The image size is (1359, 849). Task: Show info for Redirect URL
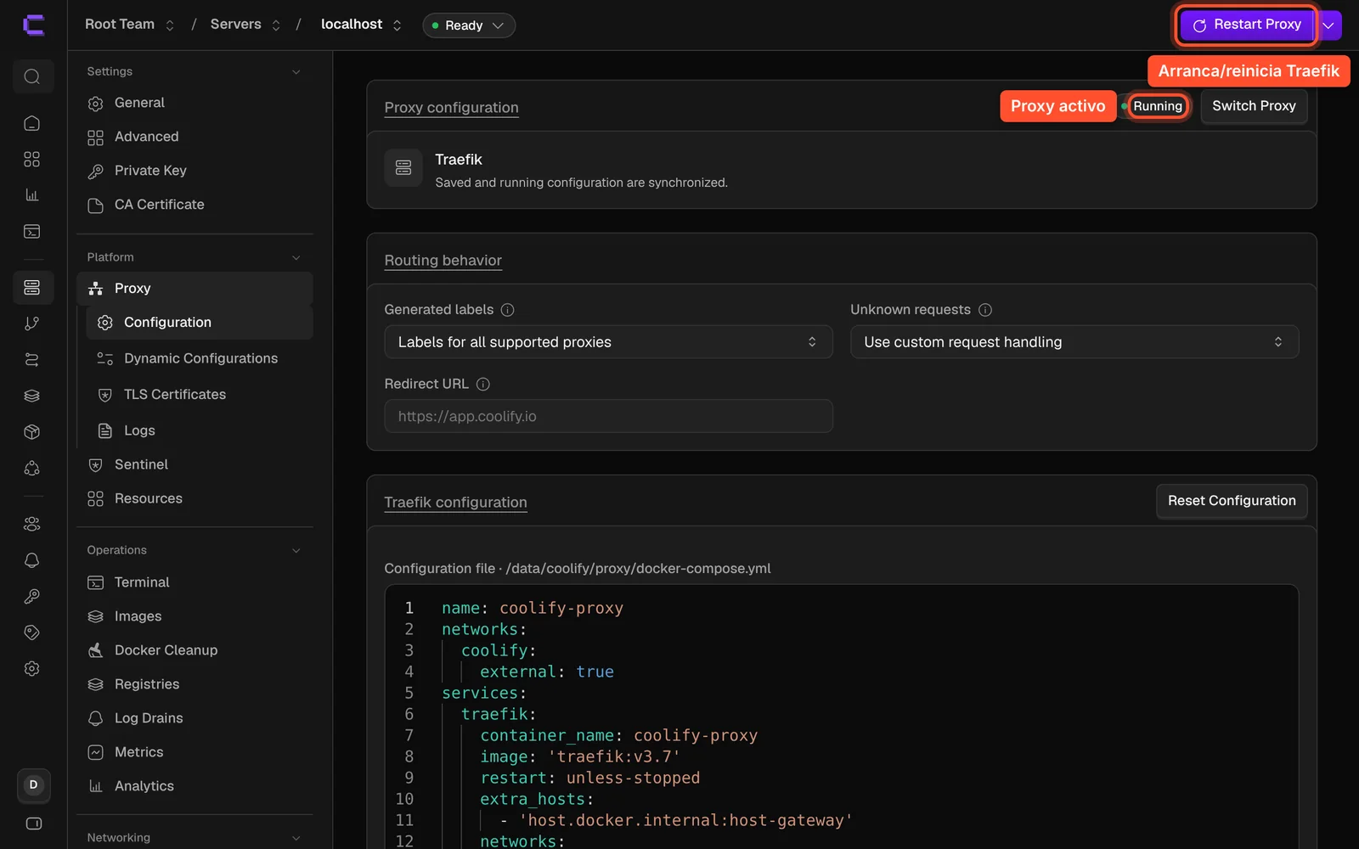coord(483,384)
